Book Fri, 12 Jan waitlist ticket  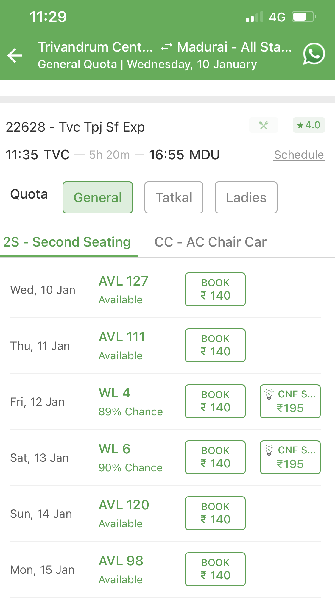tap(215, 401)
